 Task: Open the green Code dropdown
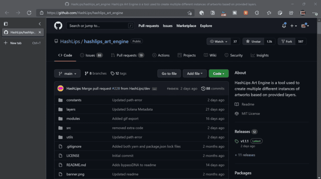(x=218, y=74)
